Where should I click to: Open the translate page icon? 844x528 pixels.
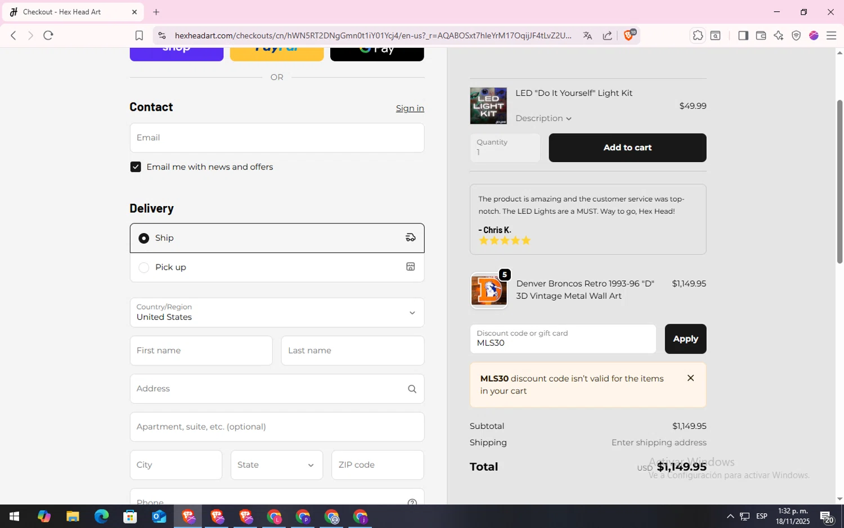(587, 35)
